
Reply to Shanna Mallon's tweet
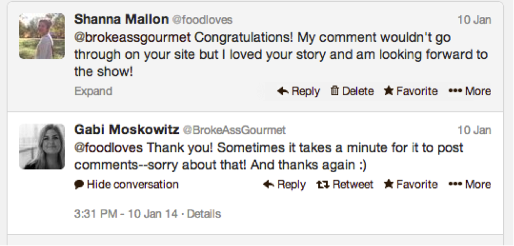point(299,91)
